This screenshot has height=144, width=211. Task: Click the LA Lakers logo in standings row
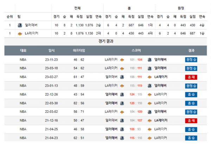pyautogui.click(x=20, y=34)
